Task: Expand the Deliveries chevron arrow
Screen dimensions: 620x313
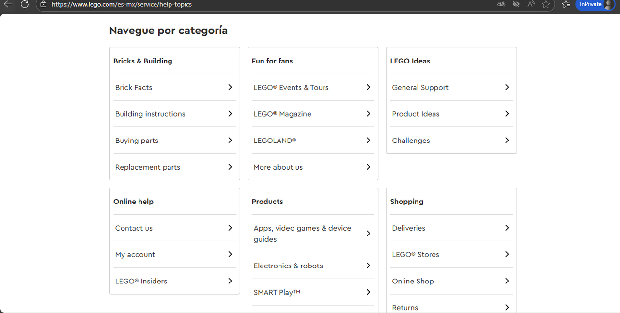Action: point(507,228)
